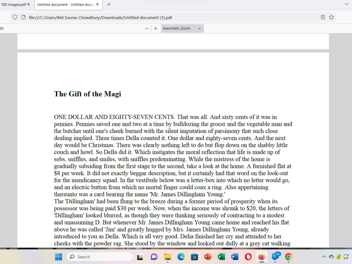
Task: Click the text 'Mr. James Dillingham Young.'
Action: [188, 194]
